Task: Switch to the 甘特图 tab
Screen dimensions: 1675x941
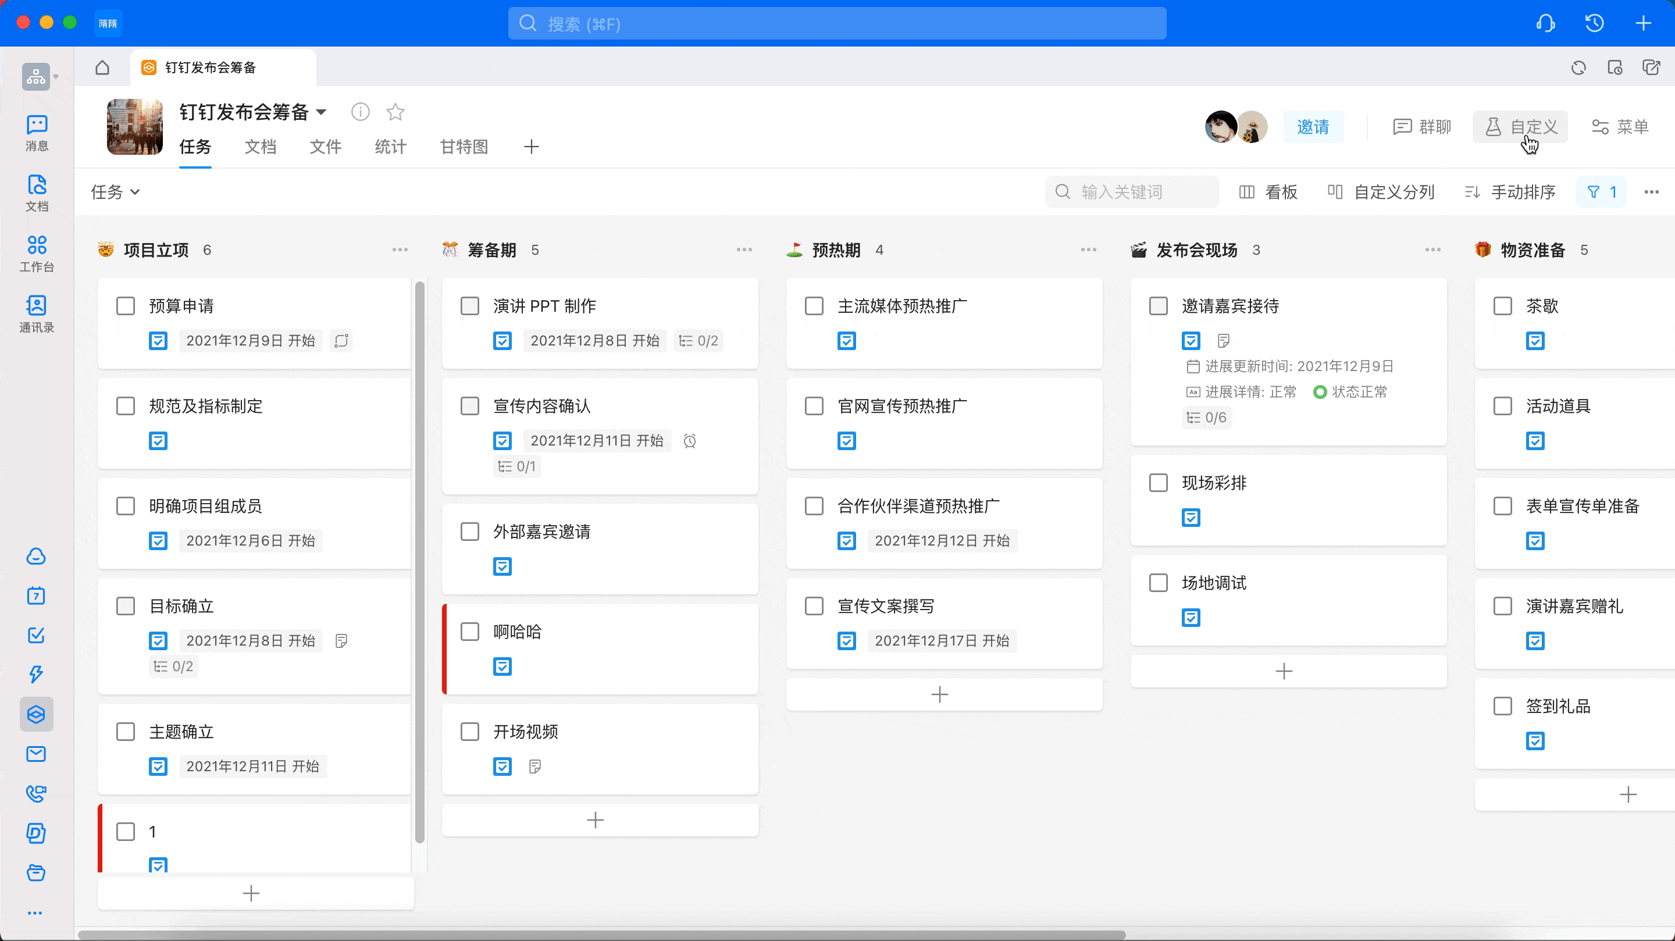Action: point(464,147)
